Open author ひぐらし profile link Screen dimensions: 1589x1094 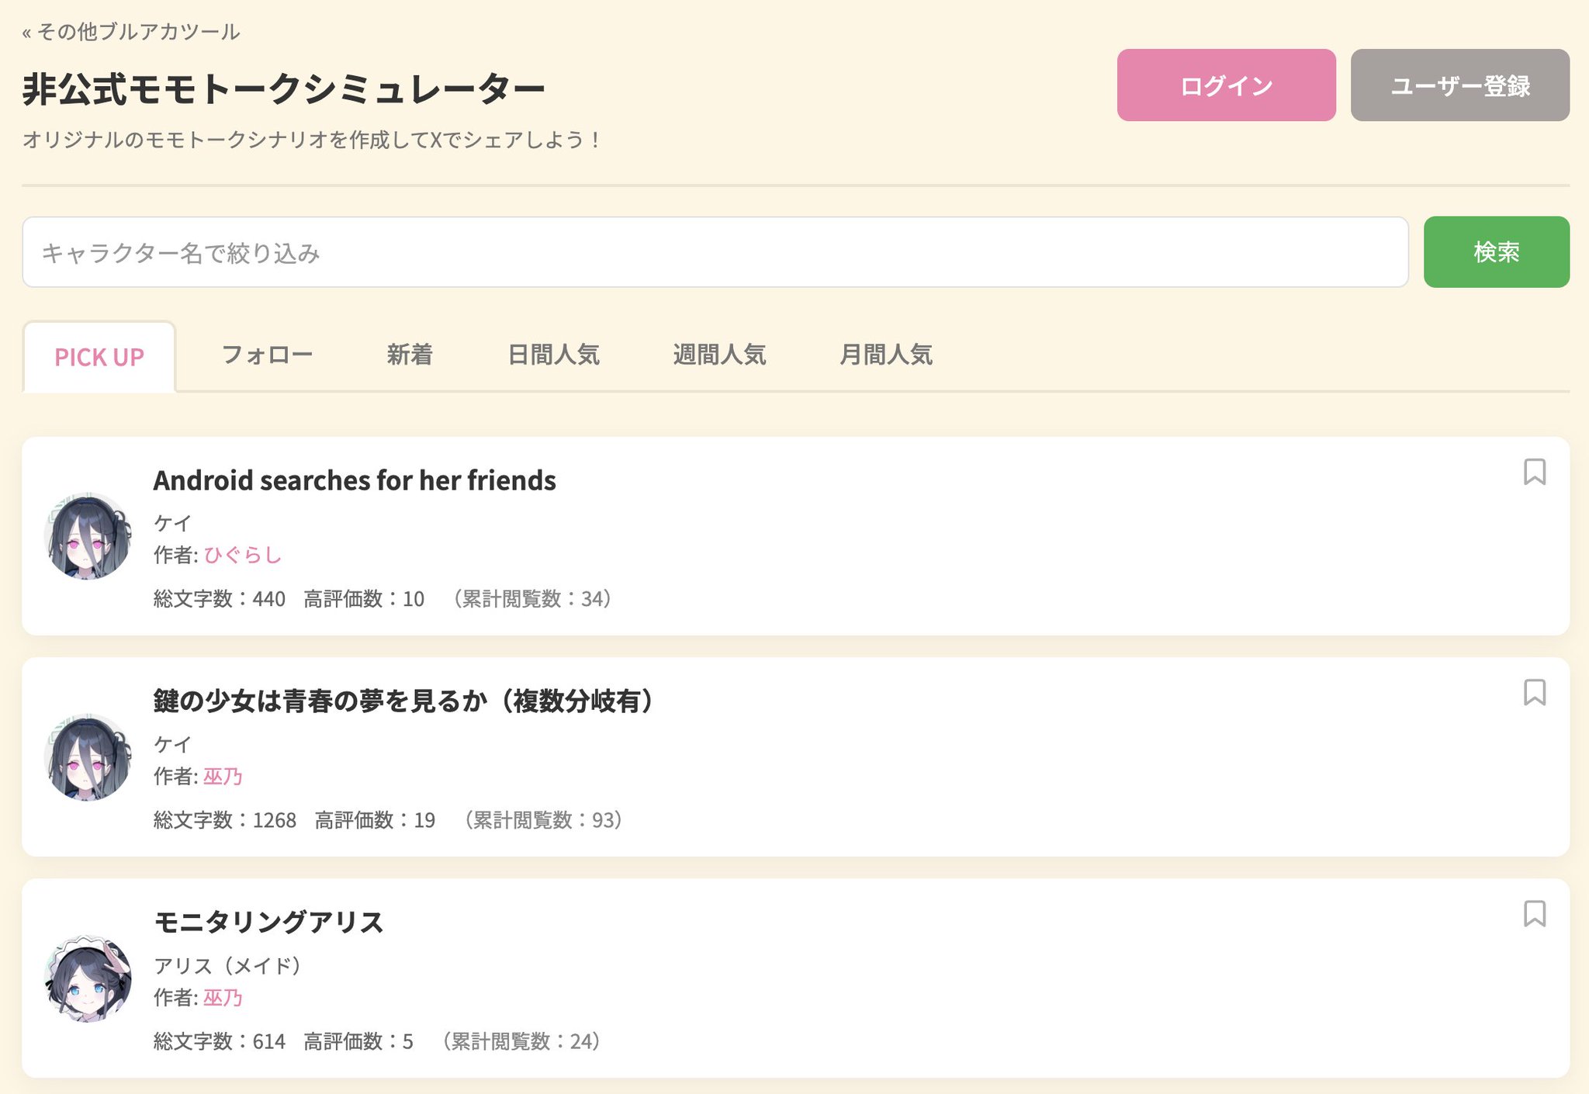pos(242,555)
